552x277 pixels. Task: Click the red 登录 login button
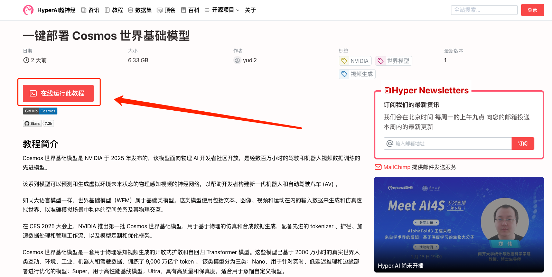pos(532,10)
